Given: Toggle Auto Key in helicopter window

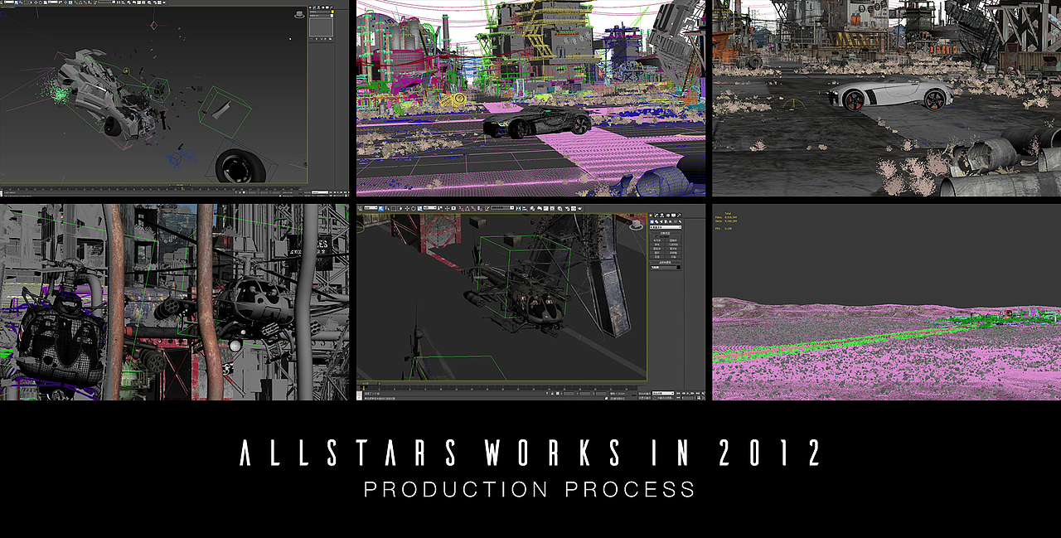Looking at the screenshot, I should 644,394.
